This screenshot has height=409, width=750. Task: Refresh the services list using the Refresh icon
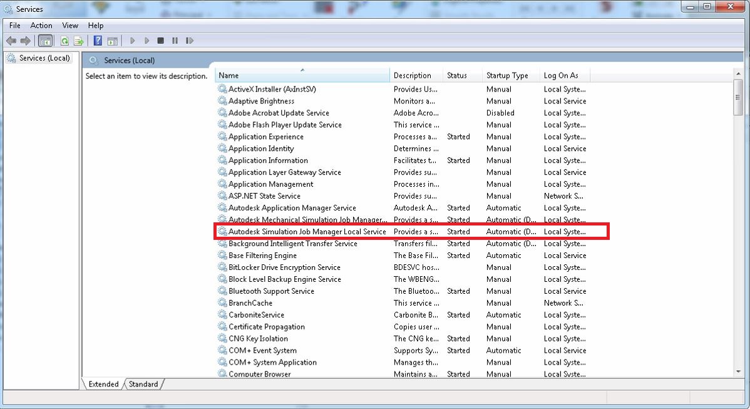(64, 40)
